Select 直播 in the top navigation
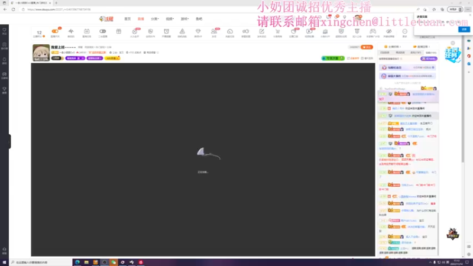The width and height of the screenshot is (473, 266). point(141,19)
